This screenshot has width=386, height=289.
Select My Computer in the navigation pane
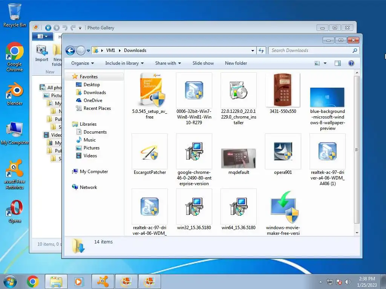(90, 172)
